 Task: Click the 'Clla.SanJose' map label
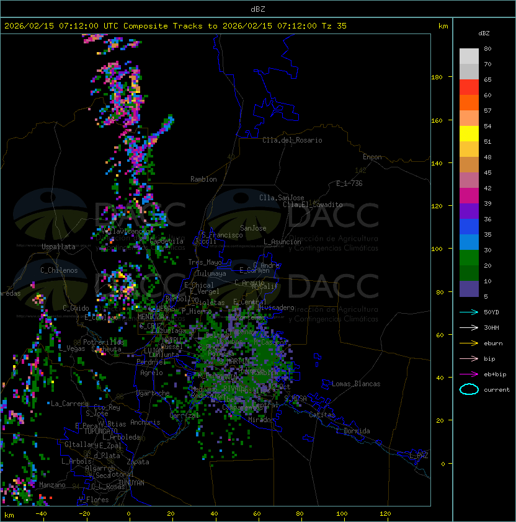[x=282, y=198]
